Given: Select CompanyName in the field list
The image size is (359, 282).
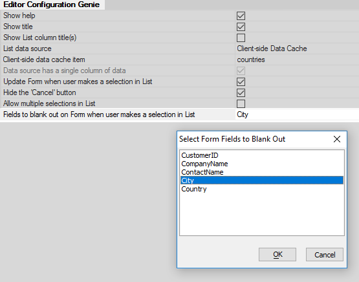Looking at the screenshot, I should [x=204, y=164].
